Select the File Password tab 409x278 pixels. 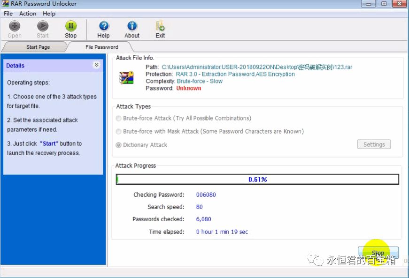(x=101, y=47)
